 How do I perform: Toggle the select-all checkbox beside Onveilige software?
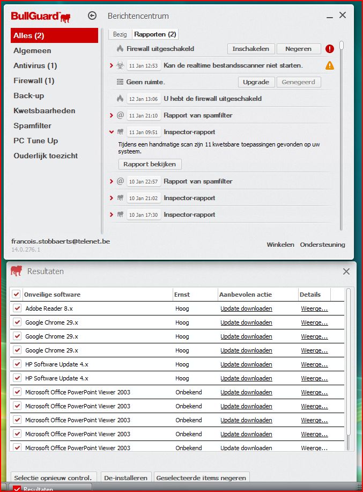[16, 295]
